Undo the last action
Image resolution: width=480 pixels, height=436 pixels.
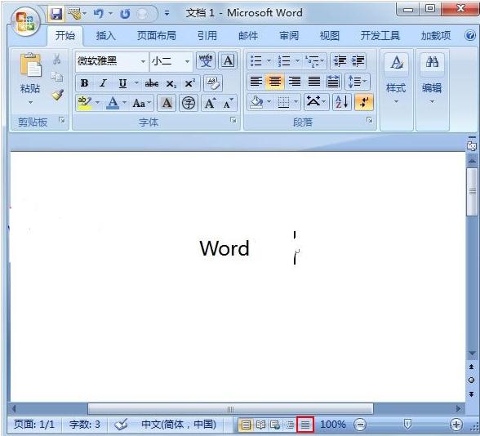click(99, 13)
